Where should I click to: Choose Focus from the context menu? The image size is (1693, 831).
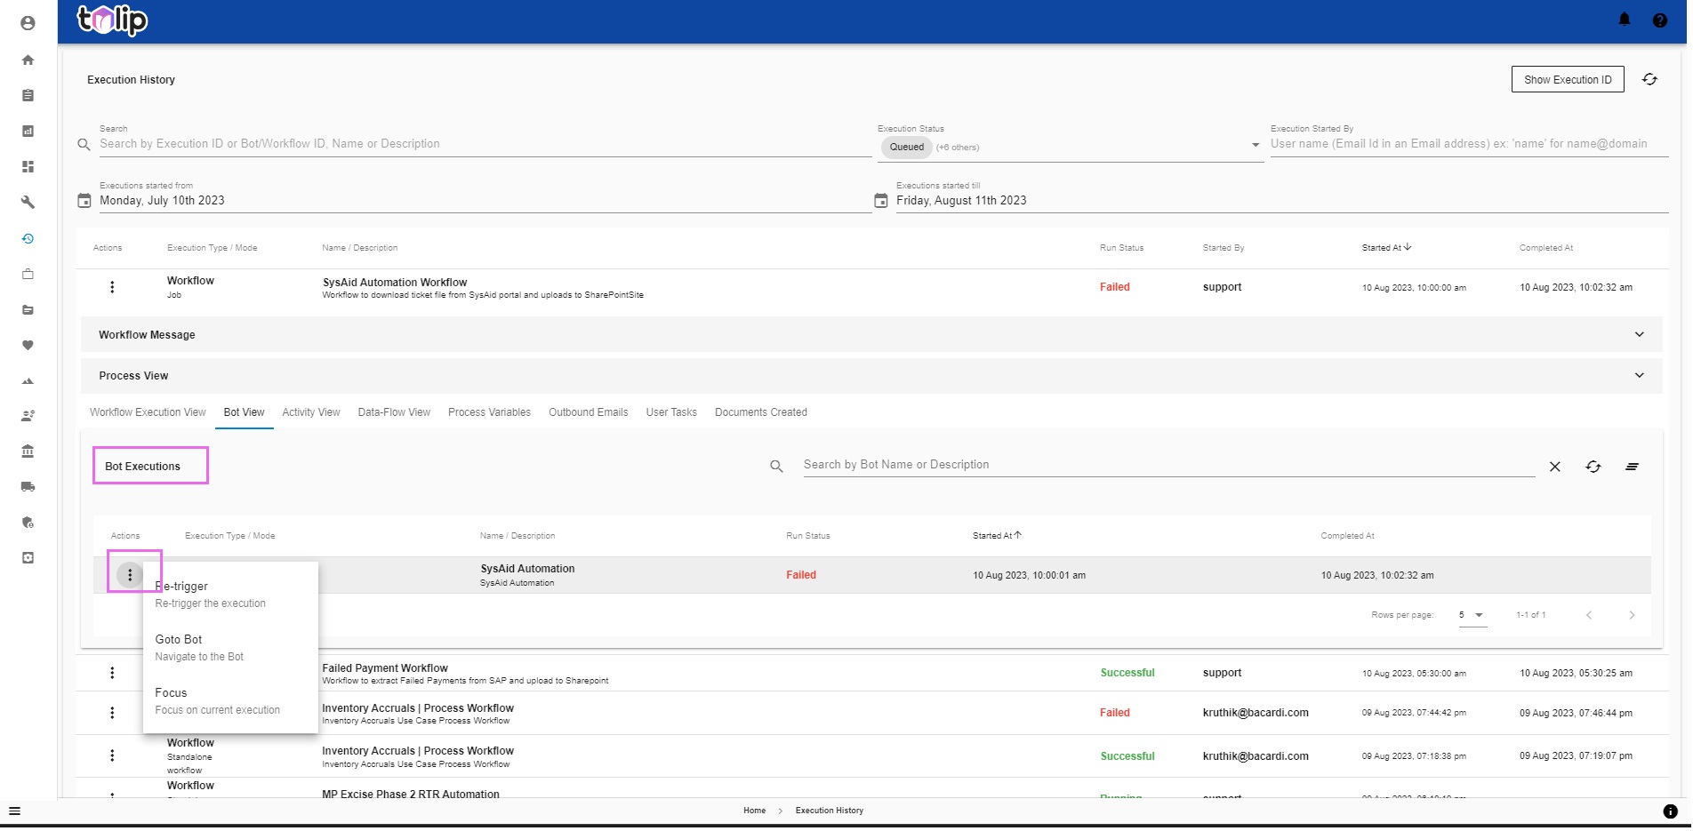click(230, 701)
